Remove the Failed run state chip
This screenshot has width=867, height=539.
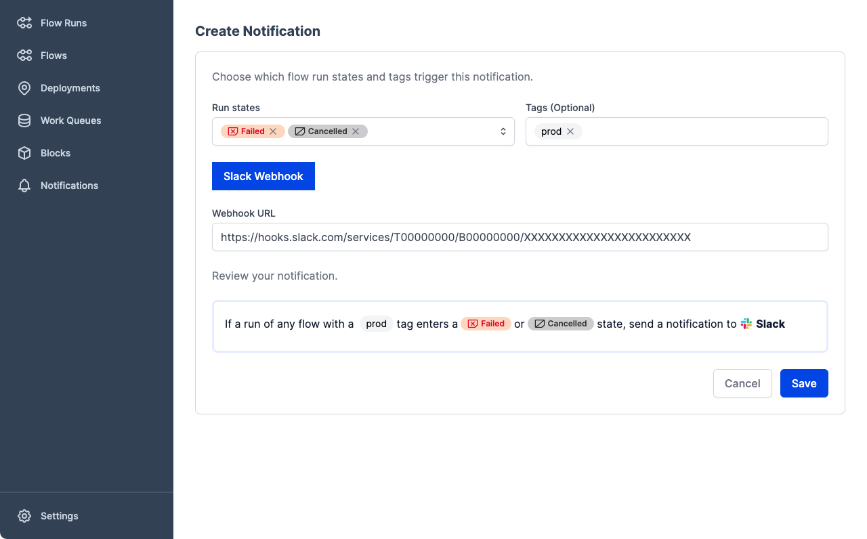[273, 131]
